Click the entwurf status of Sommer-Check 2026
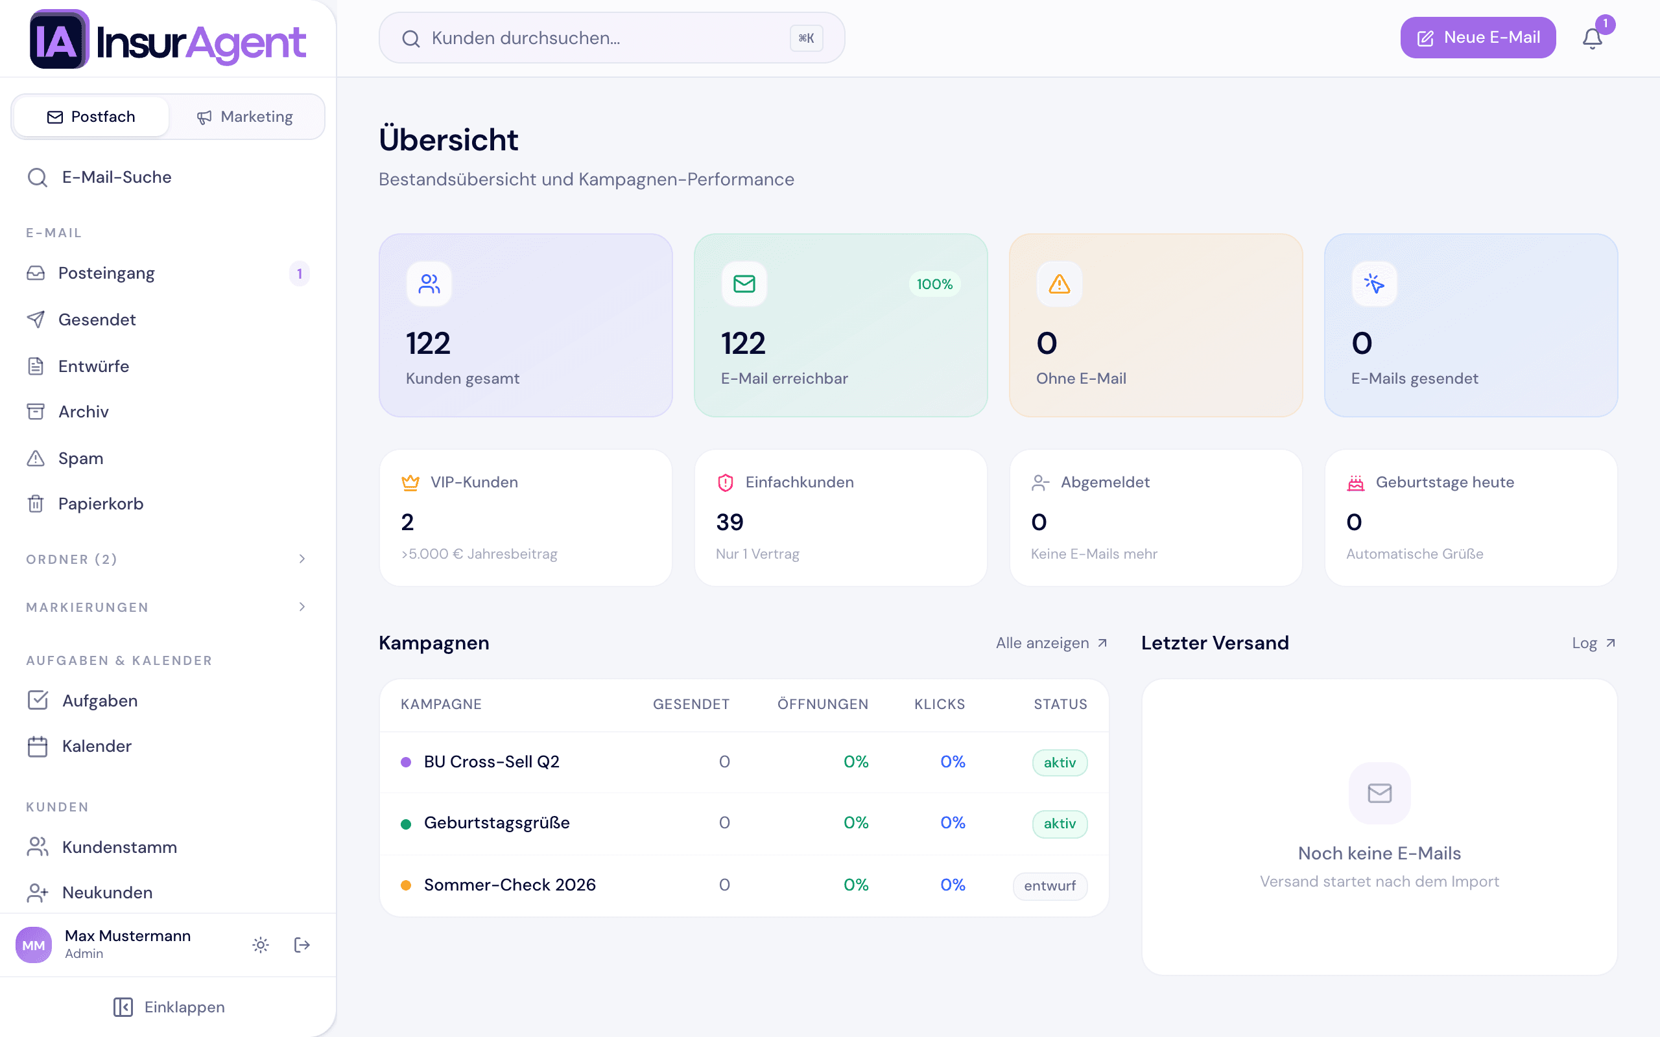The height and width of the screenshot is (1037, 1660). point(1050,886)
